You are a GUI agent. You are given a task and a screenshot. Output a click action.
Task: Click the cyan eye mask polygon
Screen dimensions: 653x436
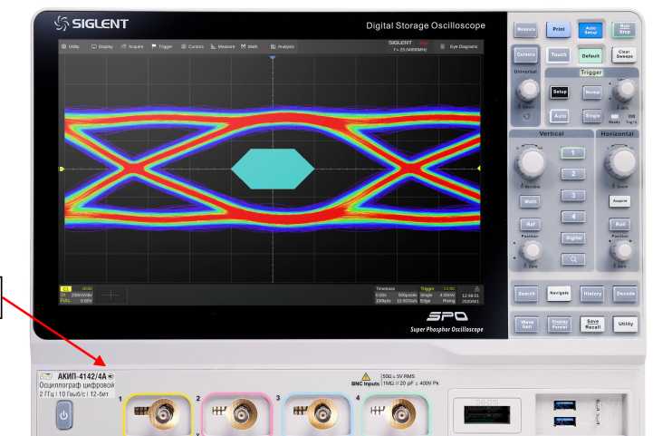(x=273, y=170)
